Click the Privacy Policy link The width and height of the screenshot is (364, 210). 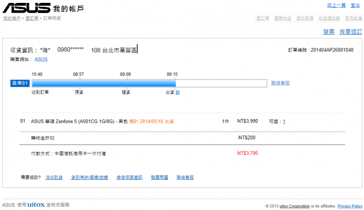pyautogui.click(x=350, y=206)
